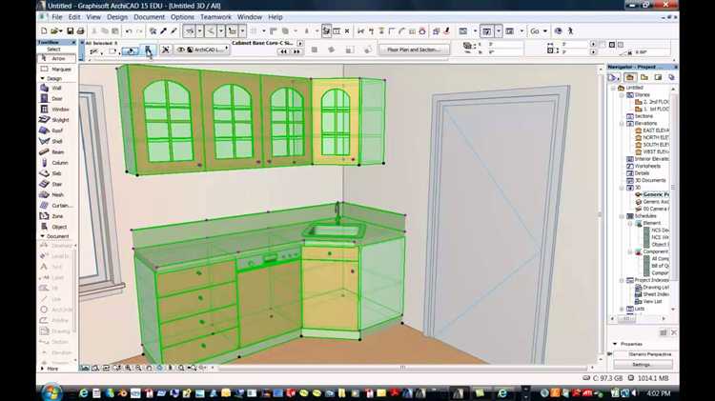Open the View menu
The image size is (715, 401).
click(x=93, y=17)
